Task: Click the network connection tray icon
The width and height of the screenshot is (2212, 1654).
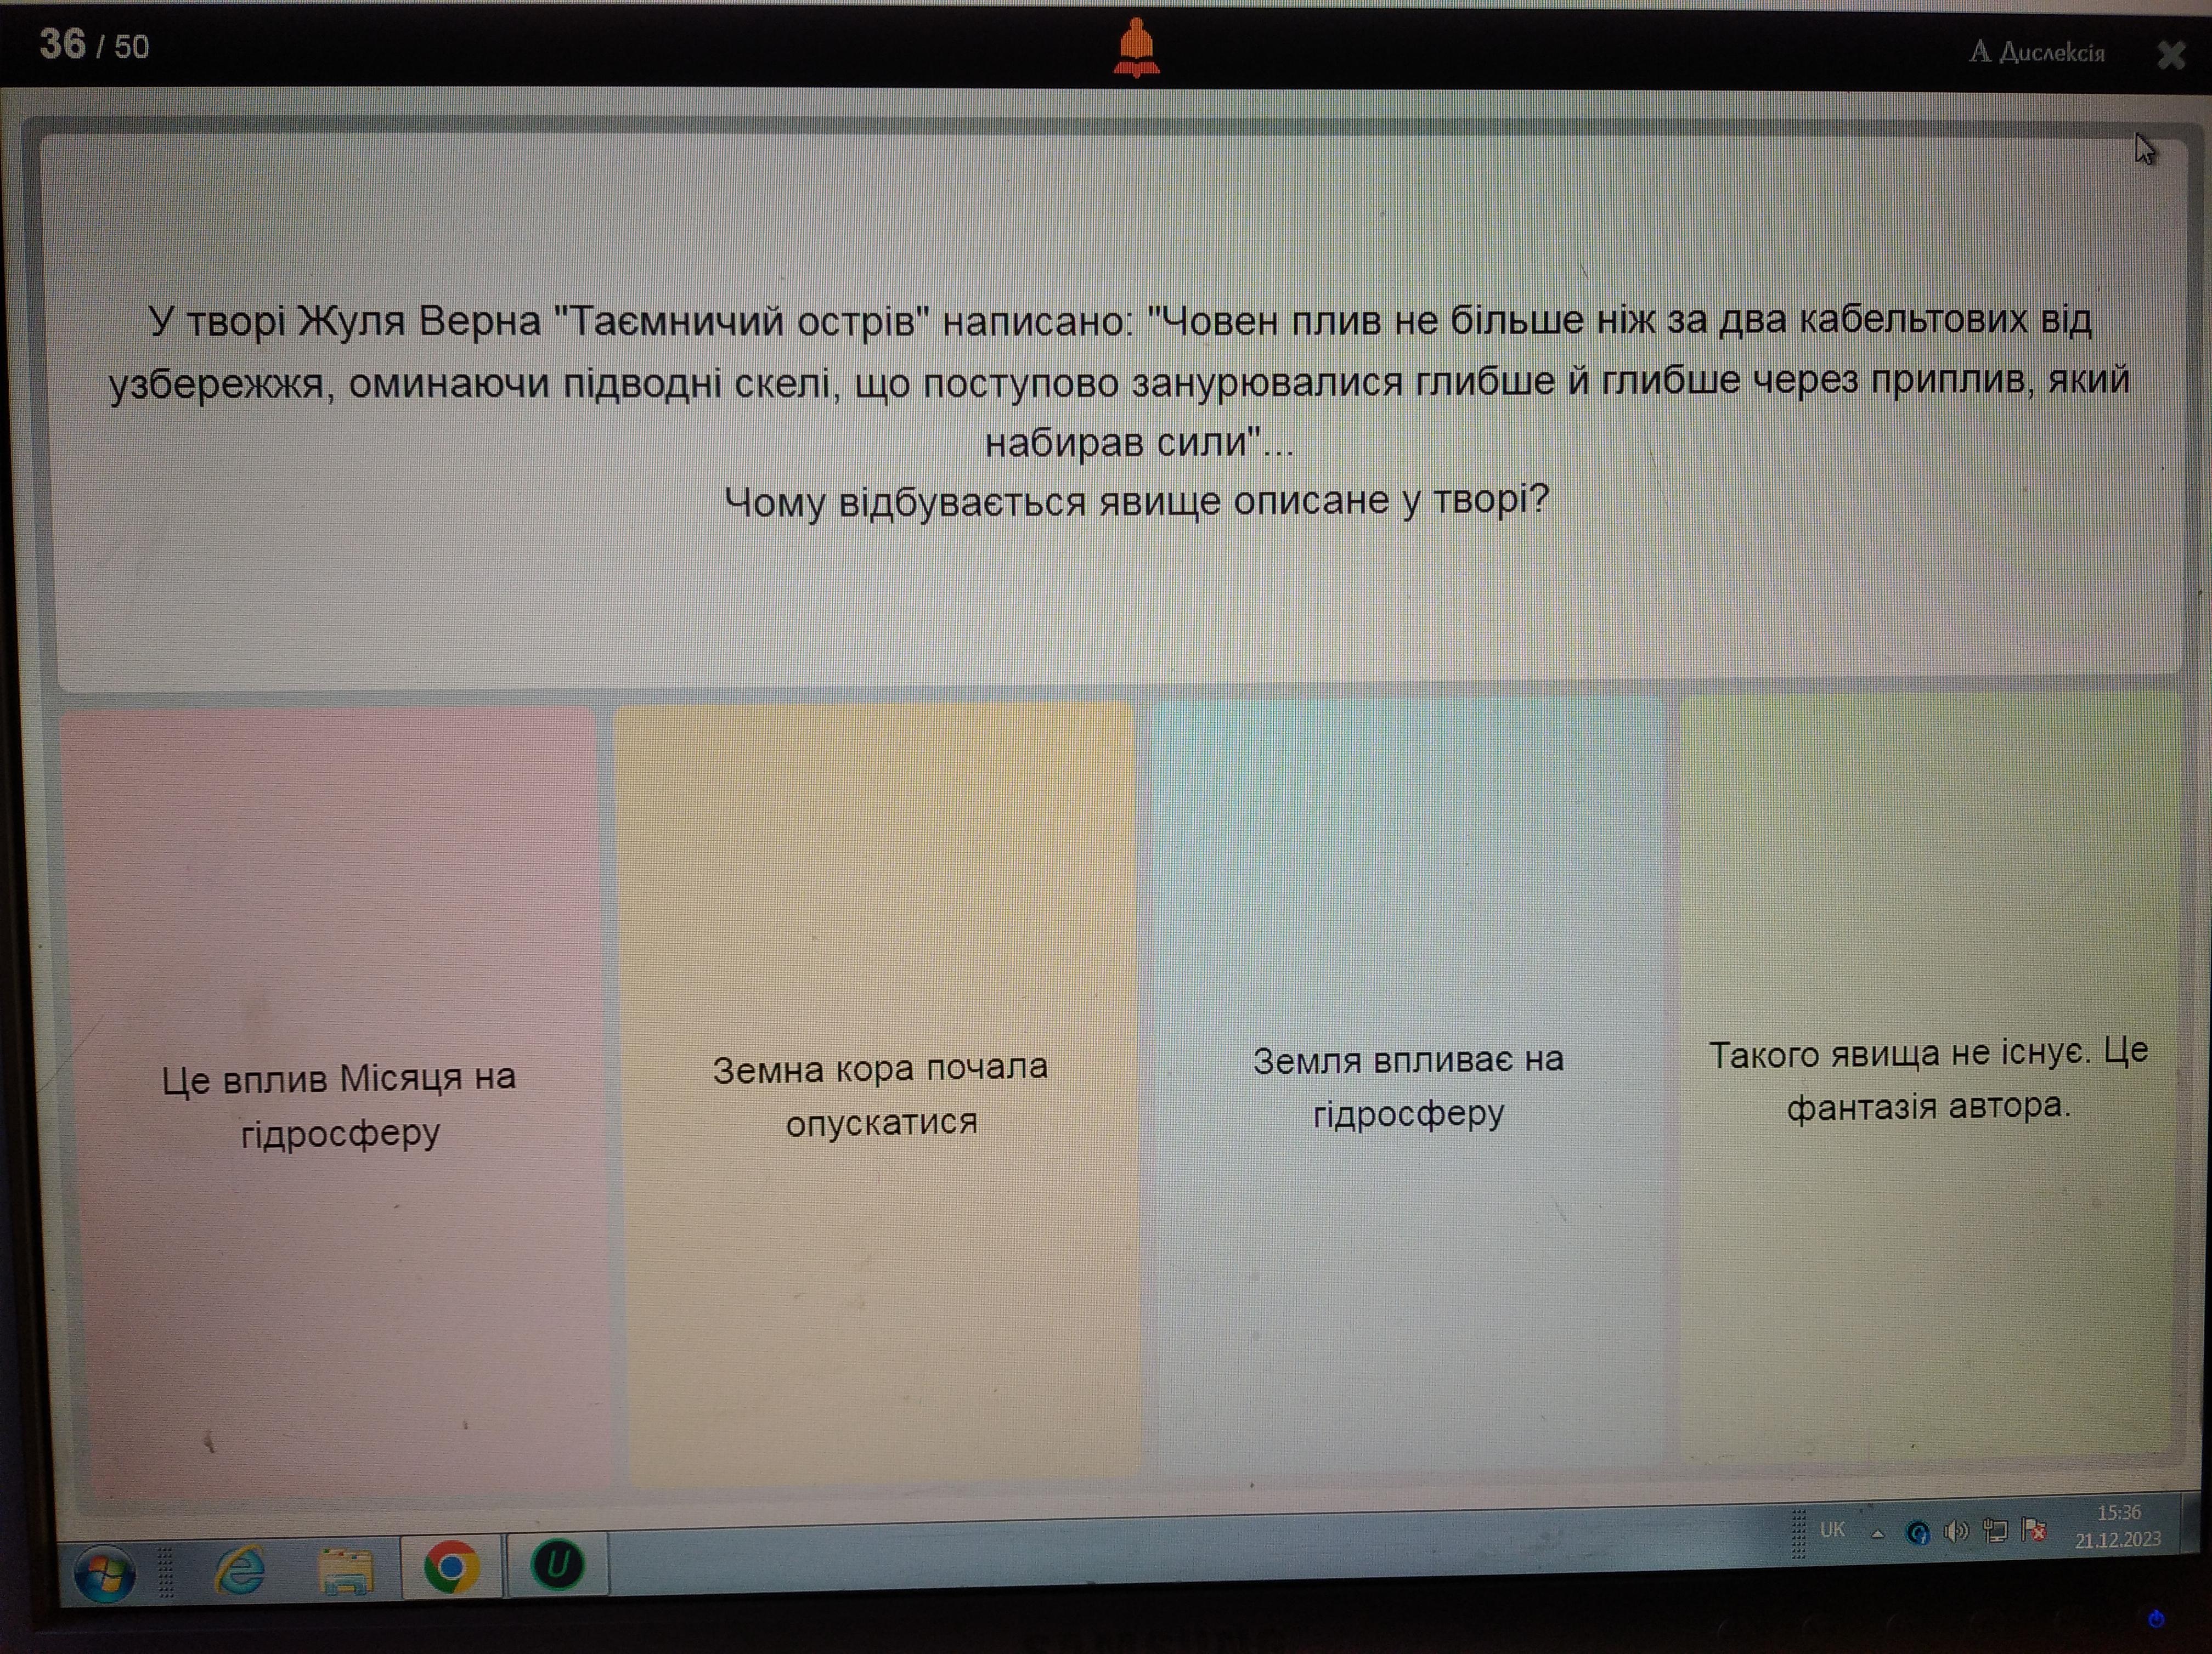Action: (x=1995, y=1530)
